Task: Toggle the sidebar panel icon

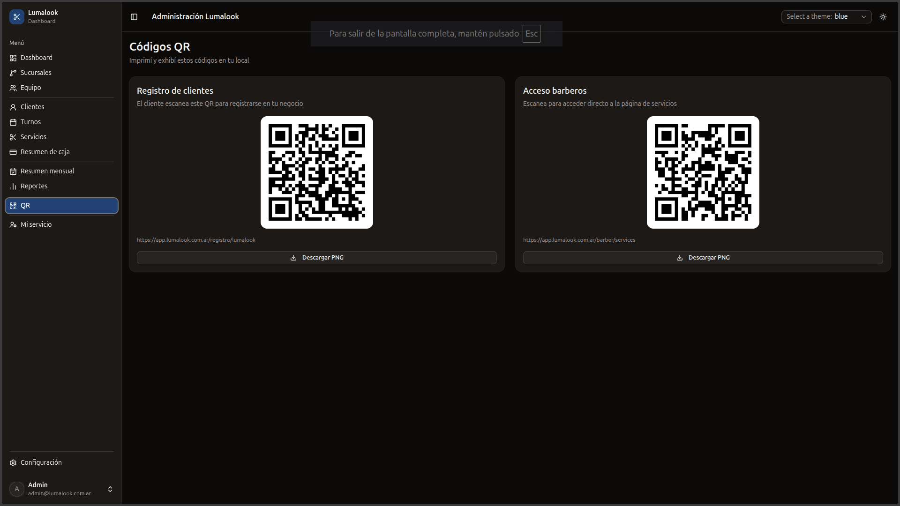Action: (134, 17)
